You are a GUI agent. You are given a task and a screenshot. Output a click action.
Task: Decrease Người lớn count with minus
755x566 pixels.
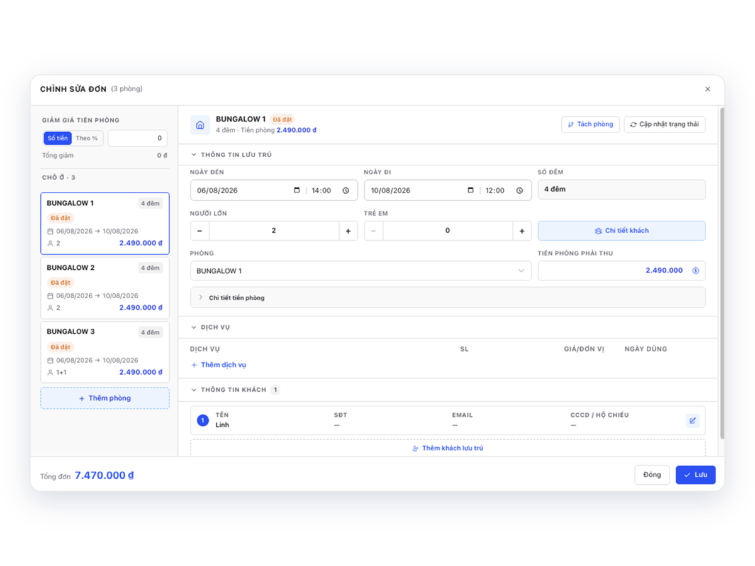200,231
